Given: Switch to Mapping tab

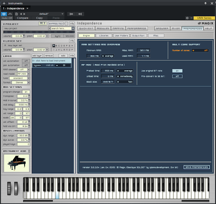Looking at the screenshot, I should (x=118, y=28).
